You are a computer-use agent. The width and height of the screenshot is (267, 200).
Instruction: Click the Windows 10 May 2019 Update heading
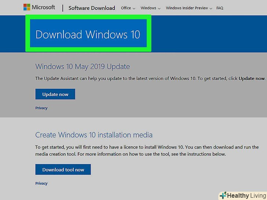click(x=83, y=67)
